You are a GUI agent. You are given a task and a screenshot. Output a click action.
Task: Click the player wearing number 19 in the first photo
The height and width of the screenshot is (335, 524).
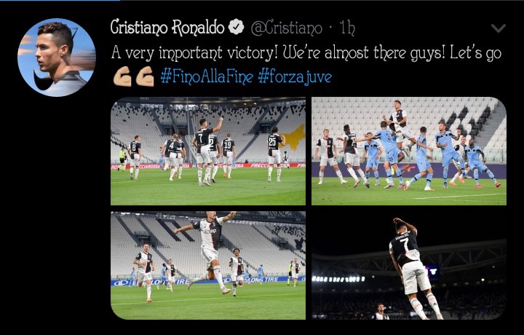click(x=229, y=155)
